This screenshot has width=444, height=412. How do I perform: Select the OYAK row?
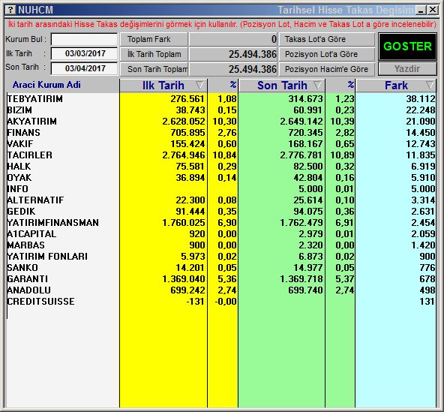tap(221, 178)
